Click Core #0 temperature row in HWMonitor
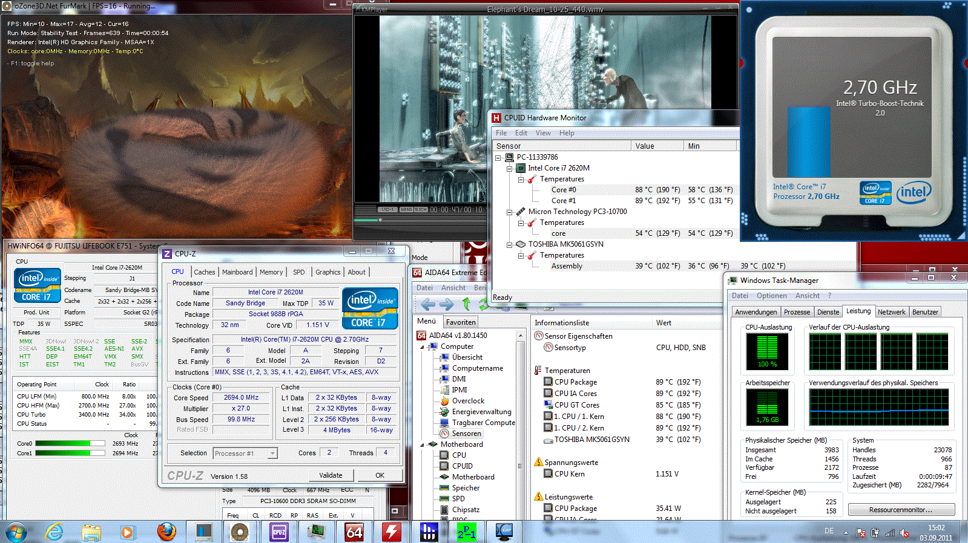968x543 pixels. click(x=614, y=190)
